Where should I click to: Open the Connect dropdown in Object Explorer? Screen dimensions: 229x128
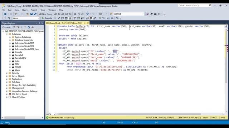(7, 27)
